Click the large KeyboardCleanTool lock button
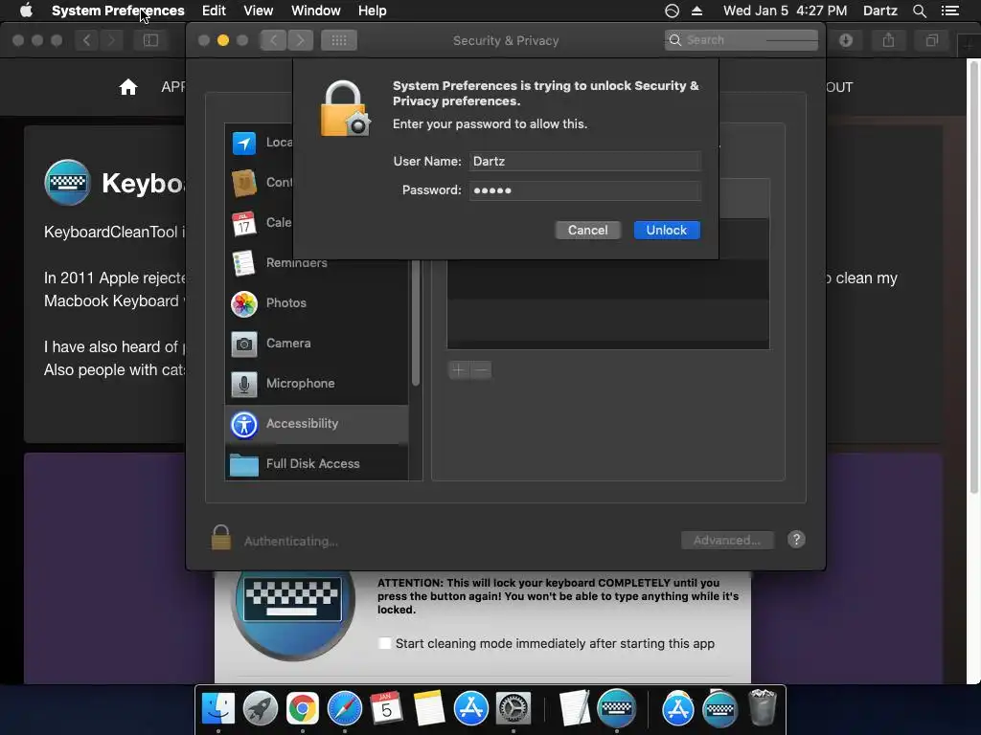This screenshot has height=735, width=981. click(292, 606)
